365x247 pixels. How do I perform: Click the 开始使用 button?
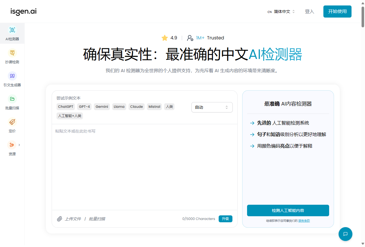(x=337, y=12)
